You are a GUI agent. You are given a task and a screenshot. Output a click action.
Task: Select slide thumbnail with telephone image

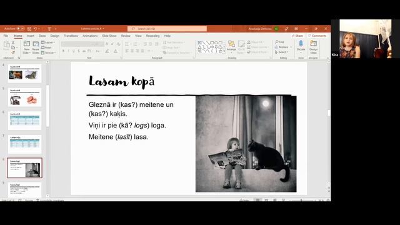tap(24, 97)
